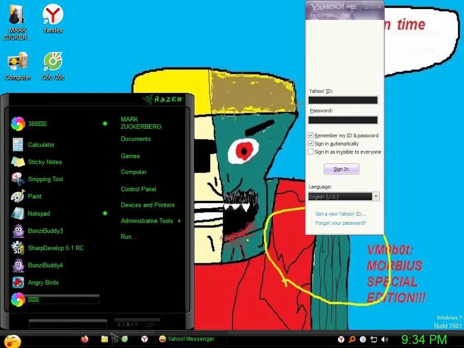The width and height of the screenshot is (464, 348).
Task: Click the Yandex icon in system tray
Action: point(341,339)
